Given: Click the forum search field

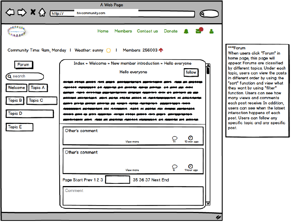Looking at the screenshot, I should pos(25,76).
